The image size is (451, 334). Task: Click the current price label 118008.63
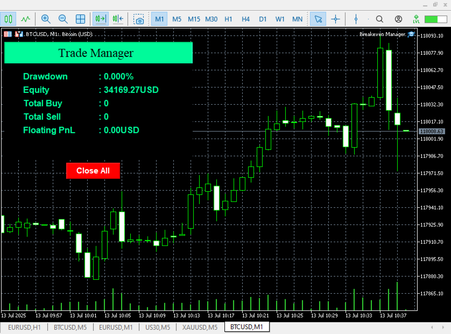point(432,132)
